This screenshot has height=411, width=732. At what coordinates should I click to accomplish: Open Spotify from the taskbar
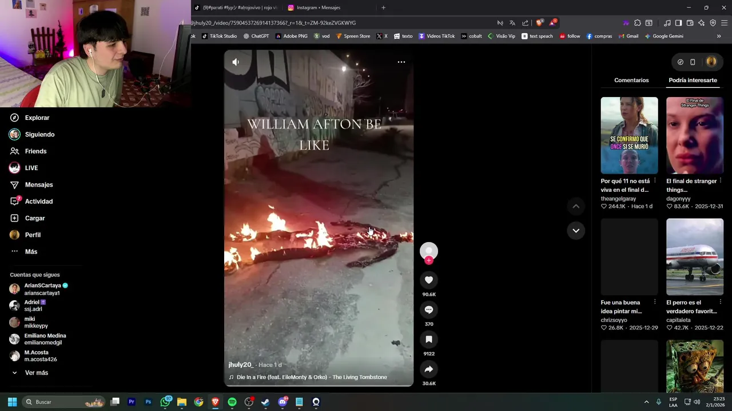(x=232, y=402)
